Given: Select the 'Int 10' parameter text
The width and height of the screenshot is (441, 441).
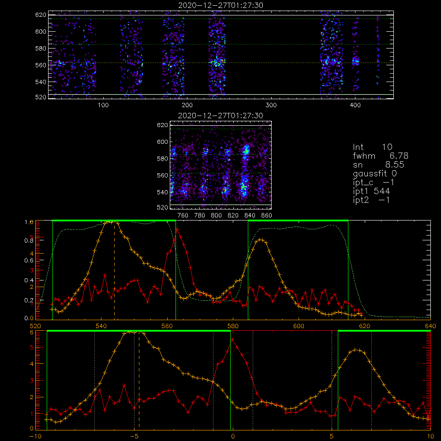Looking at the screenshot, I should 373,147.
